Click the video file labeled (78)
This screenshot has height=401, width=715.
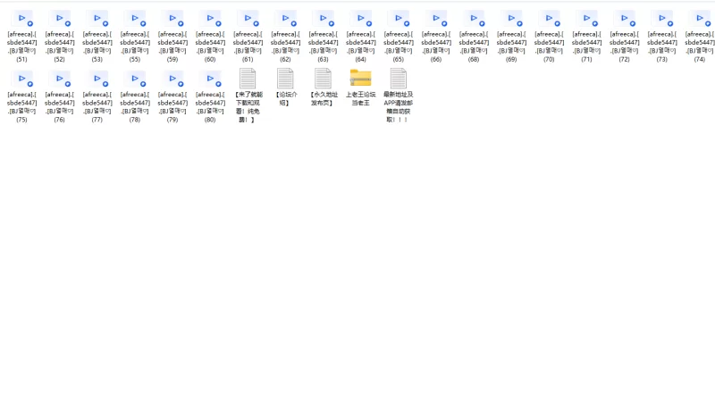(135, 96)
